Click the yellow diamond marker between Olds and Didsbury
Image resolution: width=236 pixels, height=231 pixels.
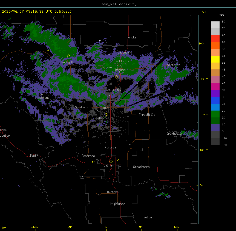coord(106,114)
